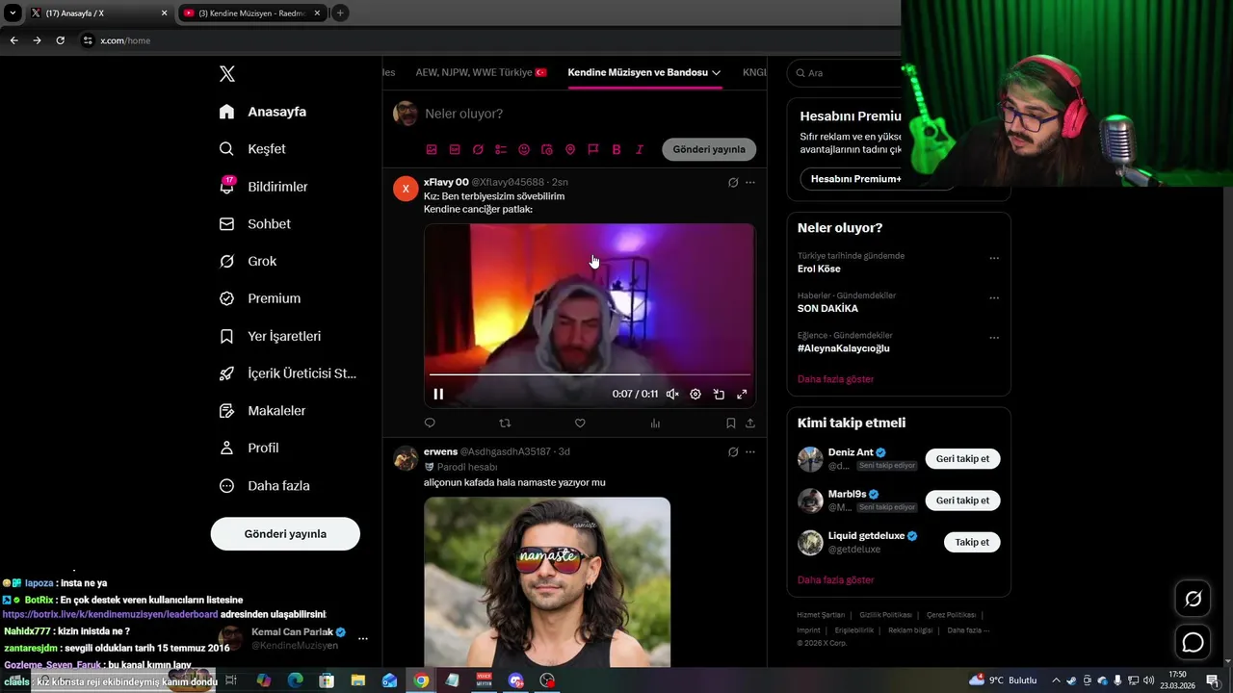Screen dimensions: 1233x693
Task: Add a GIF to post
Action: tap(455, 149)
